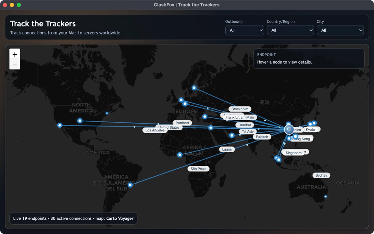Viewport: 374px width, 234px height.
Task: Click the Portland node marker
Action: 80,120
